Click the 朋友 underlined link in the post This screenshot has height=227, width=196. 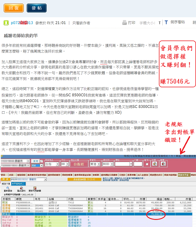pyautogui.click(x=41, y=150)
